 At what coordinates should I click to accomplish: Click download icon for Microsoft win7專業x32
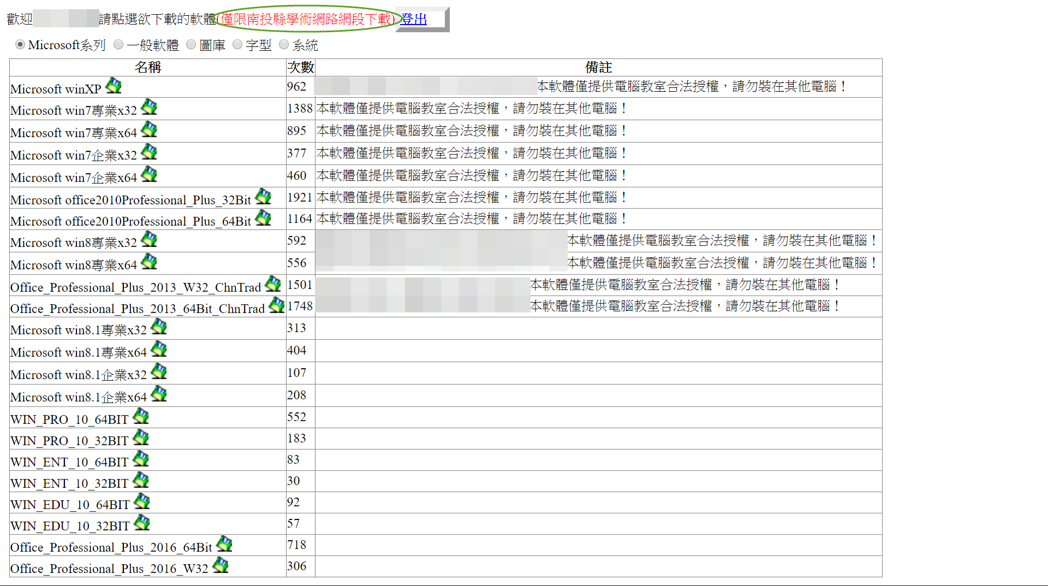coord(149,106)
